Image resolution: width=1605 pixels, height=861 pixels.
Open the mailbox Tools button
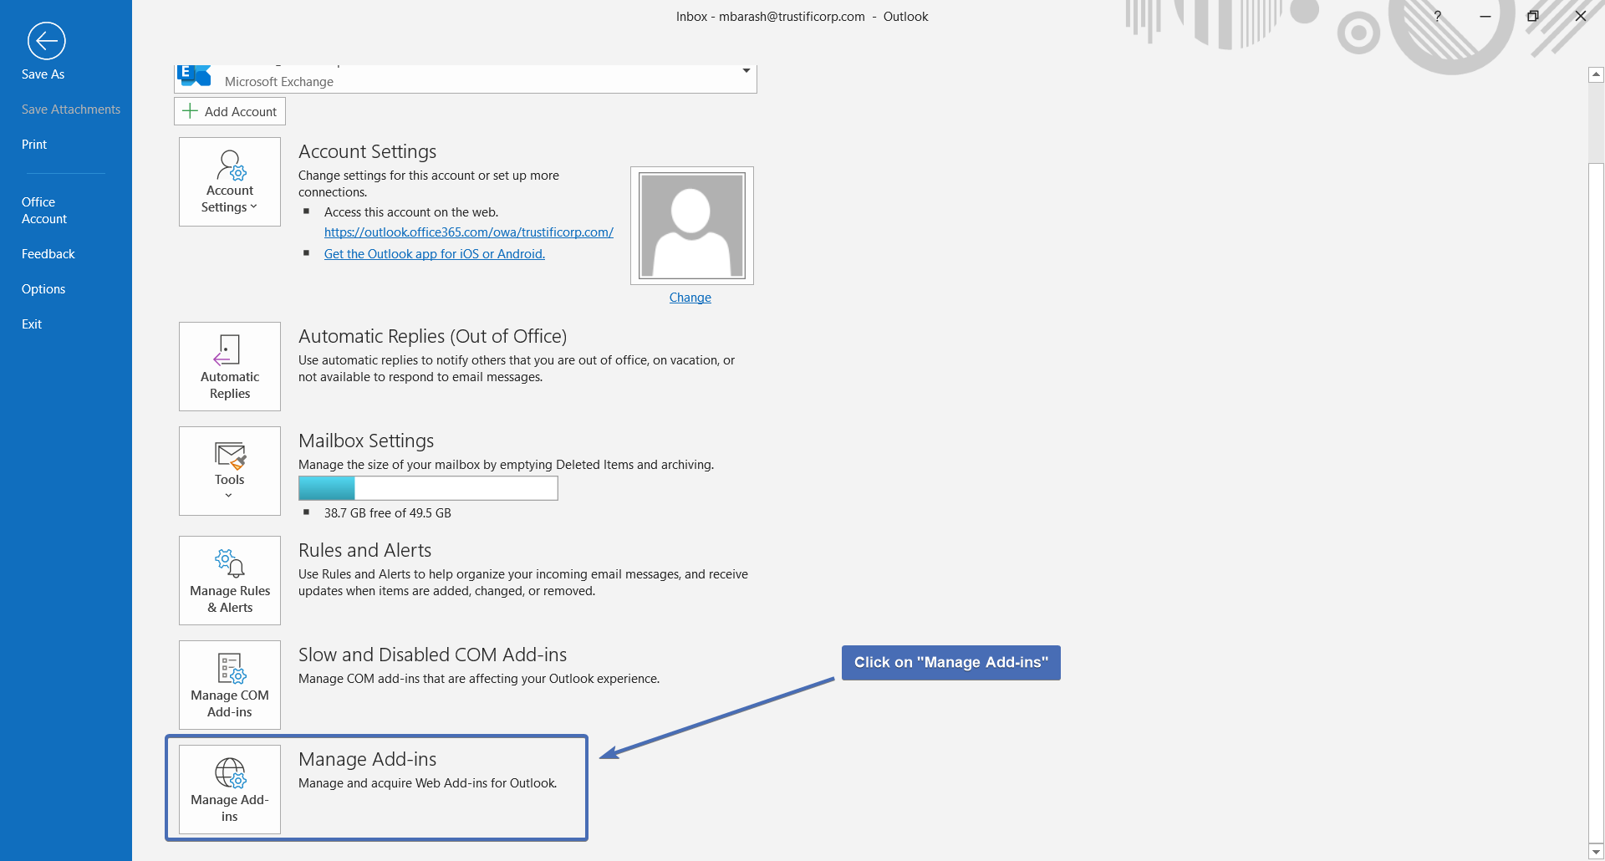point(230,471)
